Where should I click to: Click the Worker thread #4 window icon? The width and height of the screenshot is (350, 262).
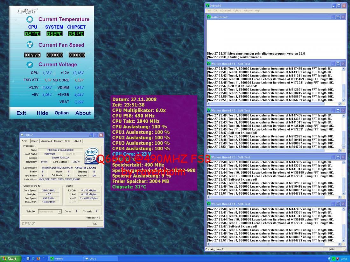[x=209, y=204]
